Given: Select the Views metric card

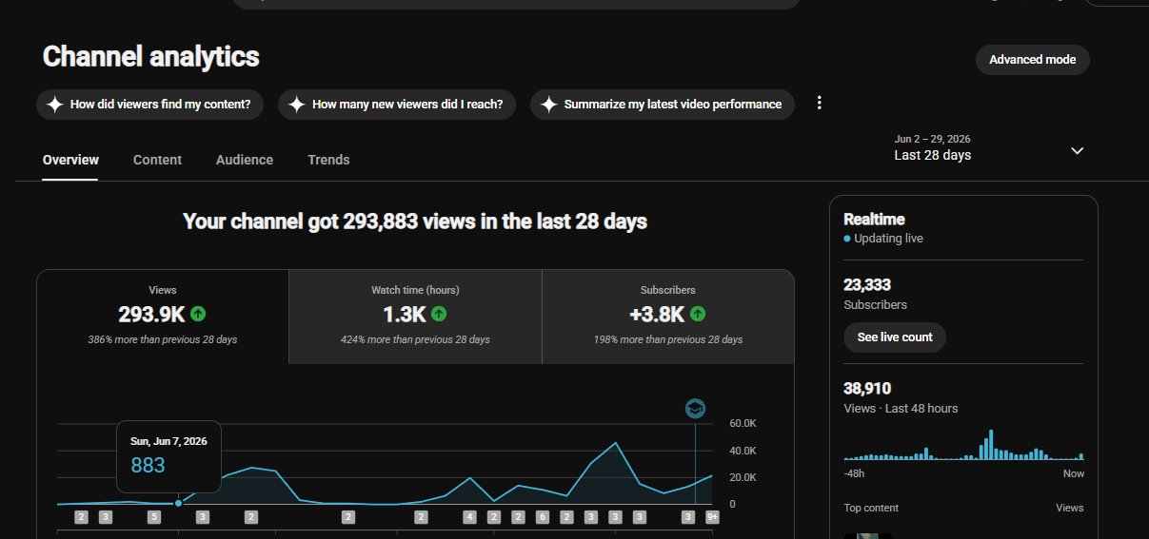Looking at the screenshot, I should (x=163, y=317).
